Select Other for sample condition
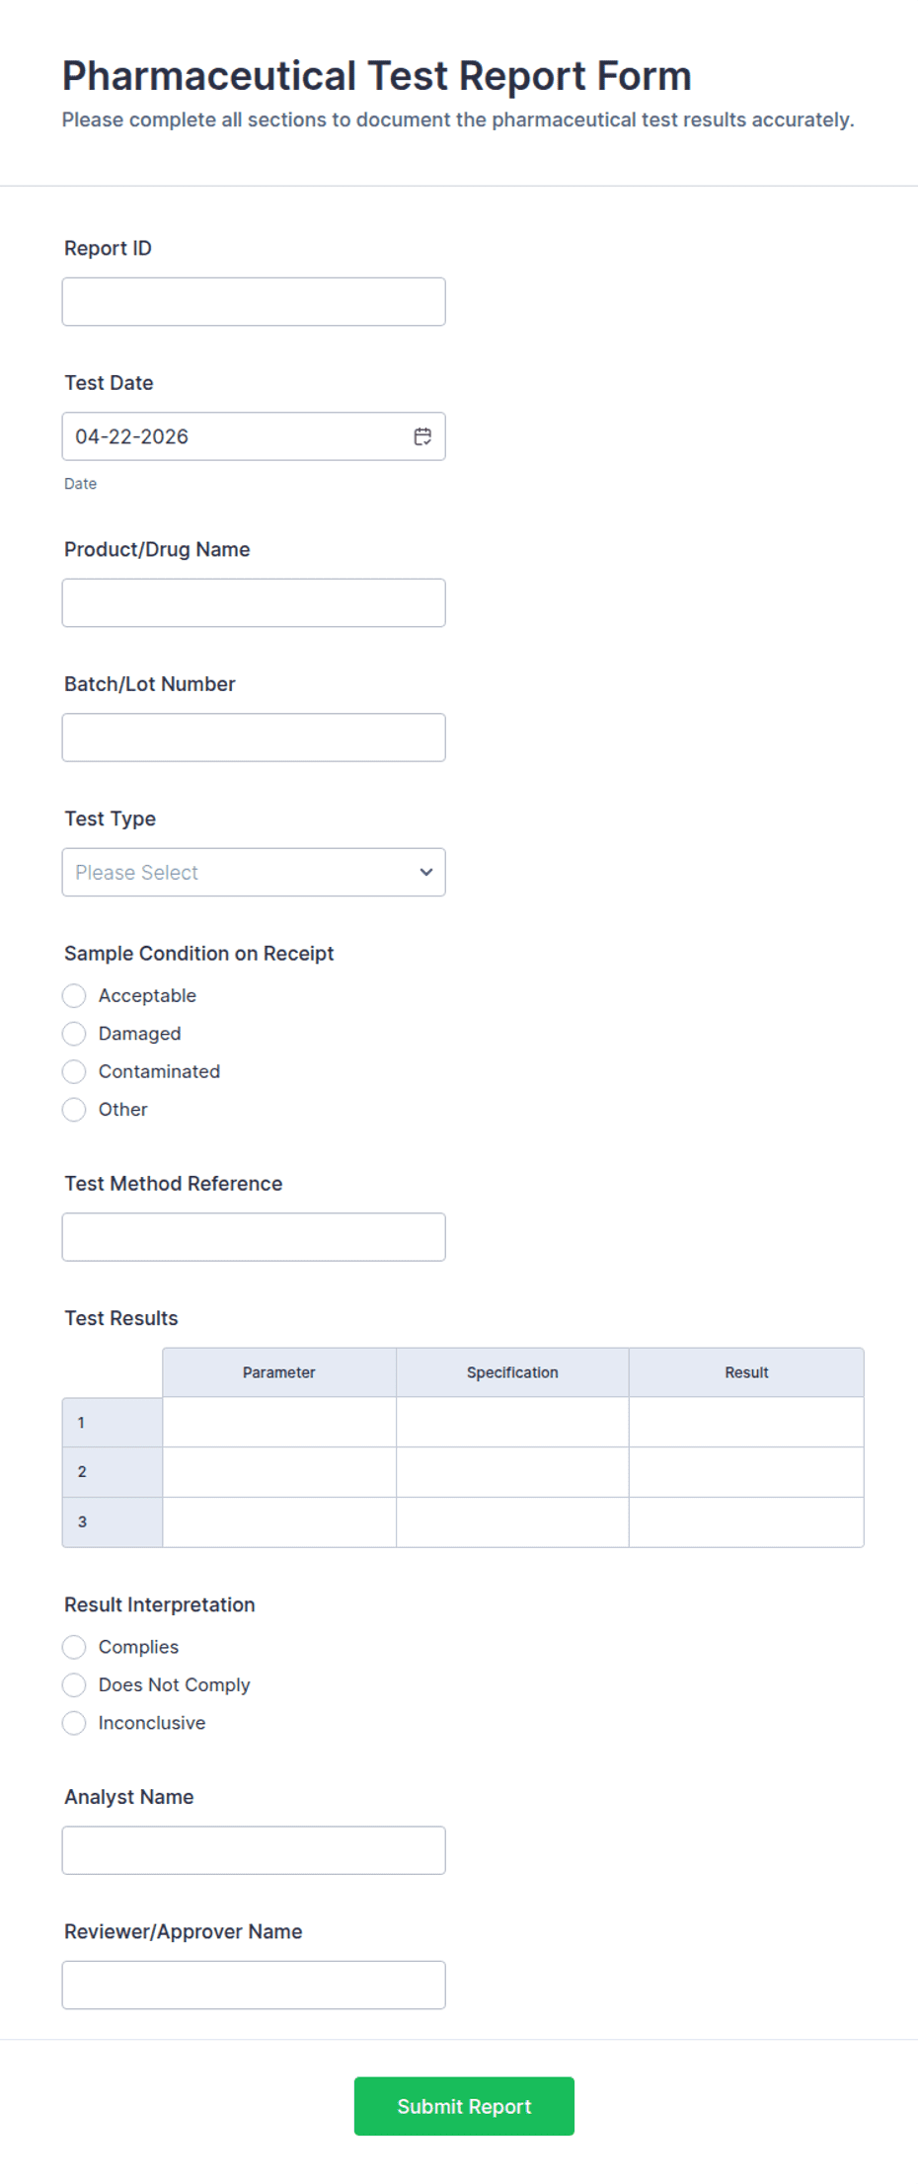918x2184 pixels. (x=74, y=1110)
